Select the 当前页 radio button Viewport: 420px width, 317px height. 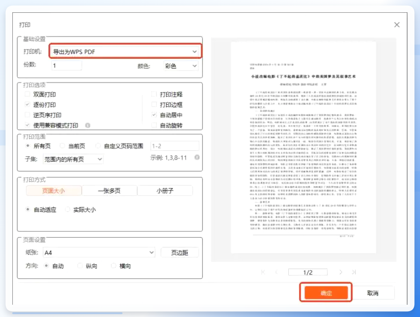coord(62,146)
